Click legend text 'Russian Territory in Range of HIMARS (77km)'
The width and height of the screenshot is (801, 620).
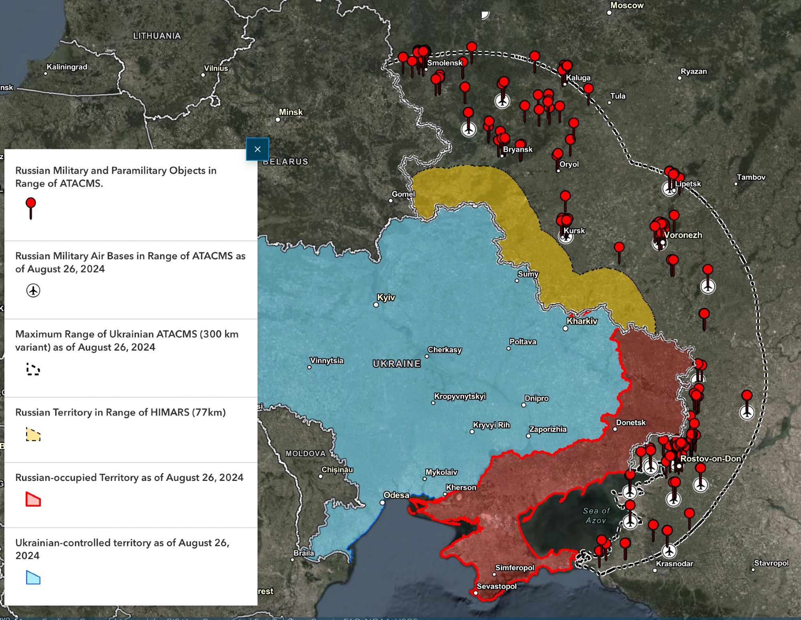(121, 412)
